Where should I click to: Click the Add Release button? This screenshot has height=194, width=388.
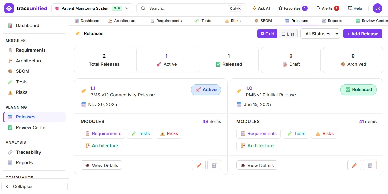point(362,34)
